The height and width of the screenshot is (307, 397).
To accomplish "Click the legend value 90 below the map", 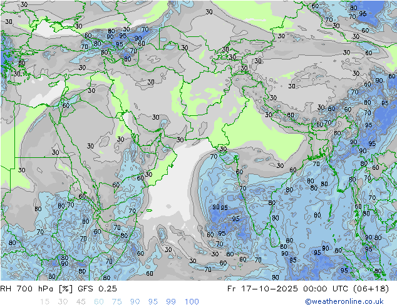I will 135,302.
